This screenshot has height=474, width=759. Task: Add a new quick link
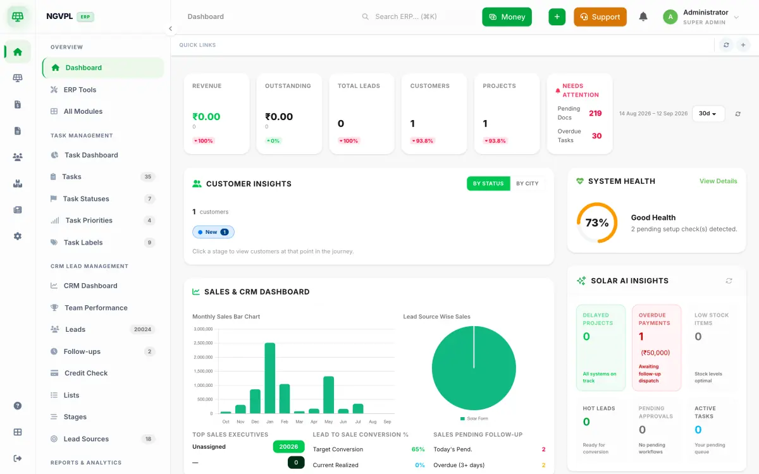[x=743, y=45]
